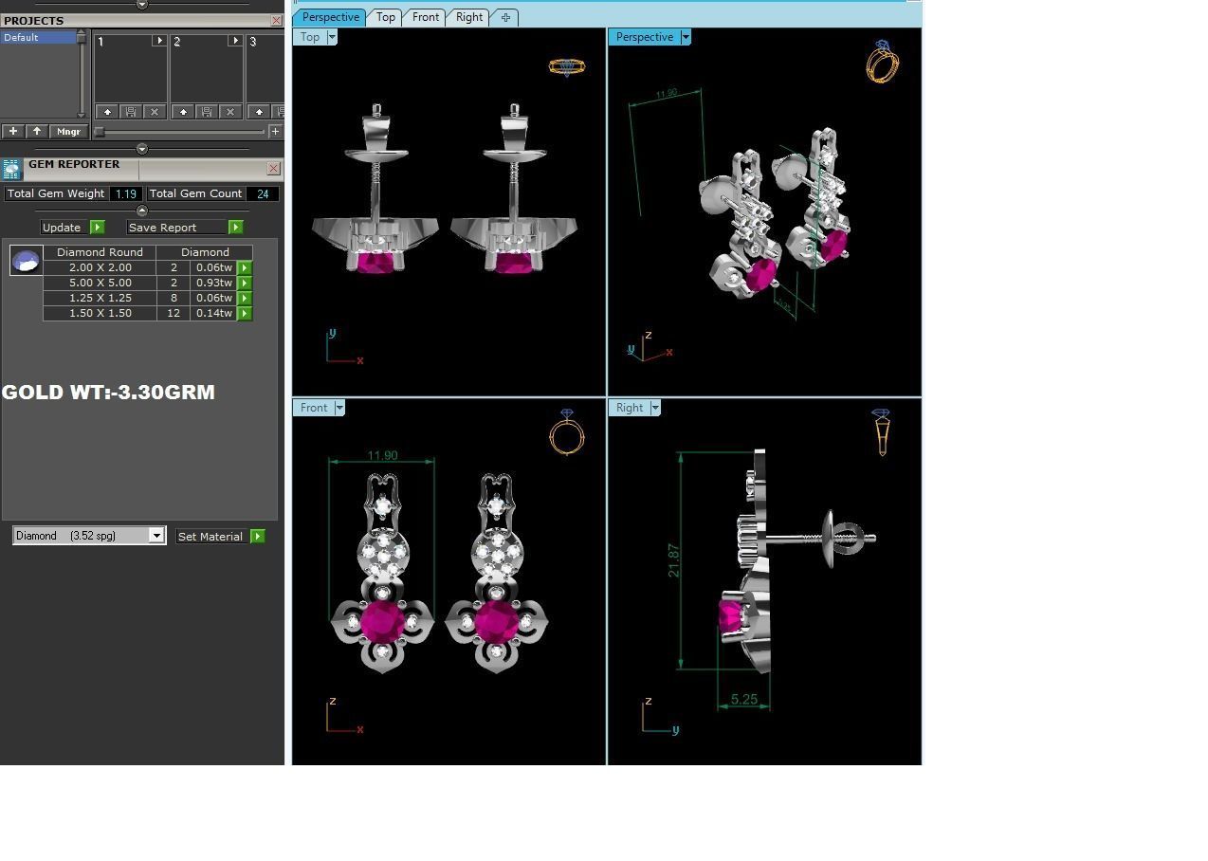
Task: Expand project slot 2 arrow menu
Action: [x=235, y=41]
